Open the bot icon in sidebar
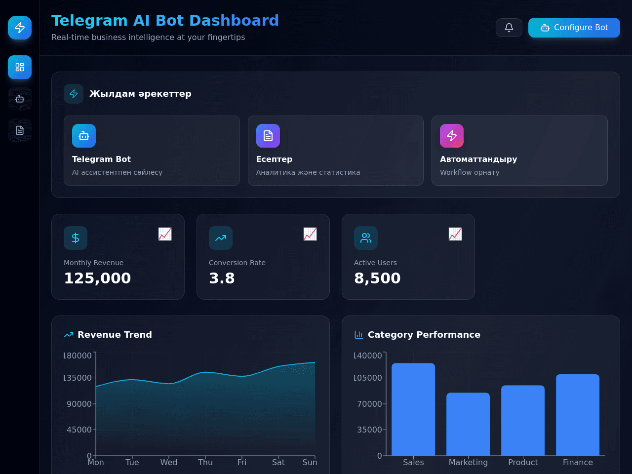 click(20, 99)
